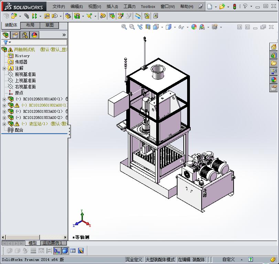The image size is (279, 264).
Task: Open the Toolbox menu
Action: [x=148, y=7]
